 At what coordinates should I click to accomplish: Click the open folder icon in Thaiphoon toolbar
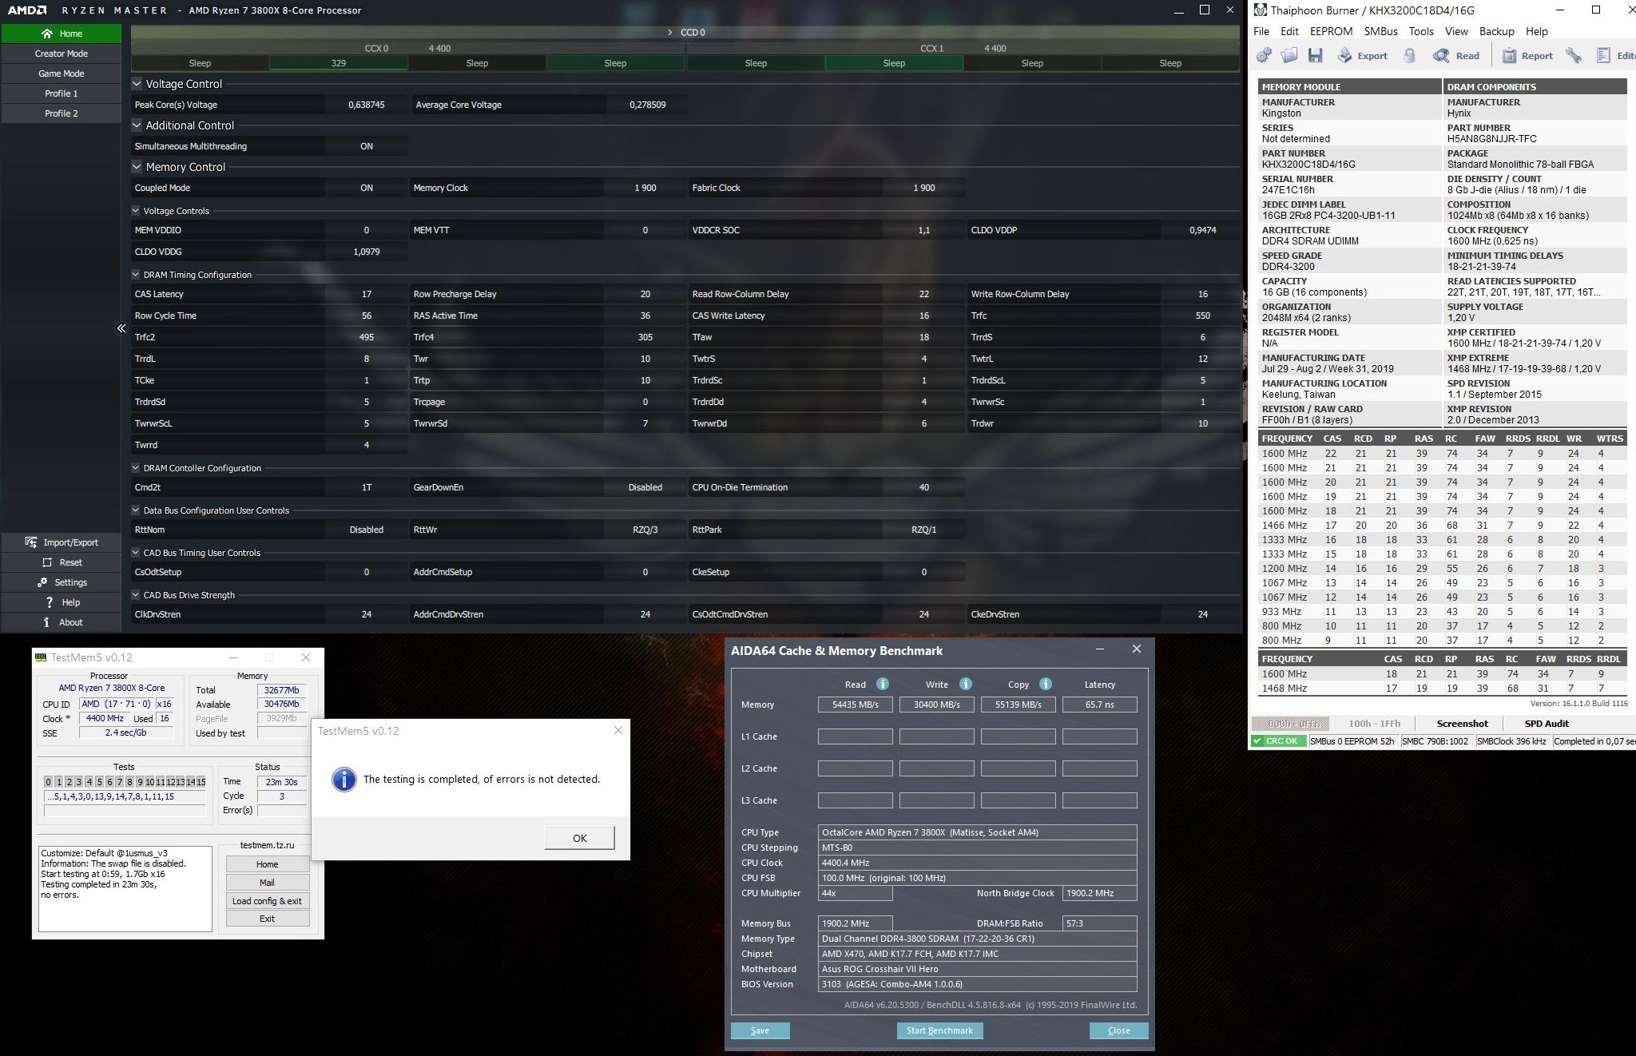click(x=1289, y=55)
